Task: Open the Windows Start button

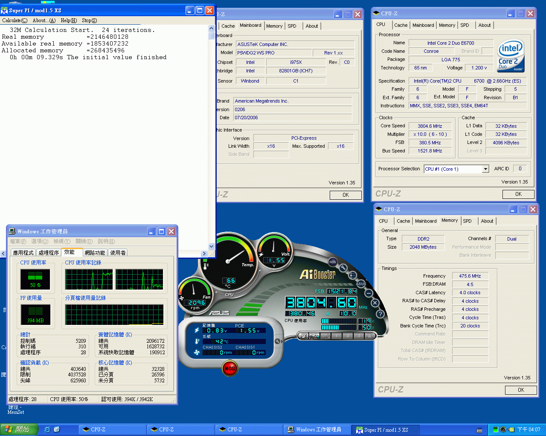Action: click(19, 430)
